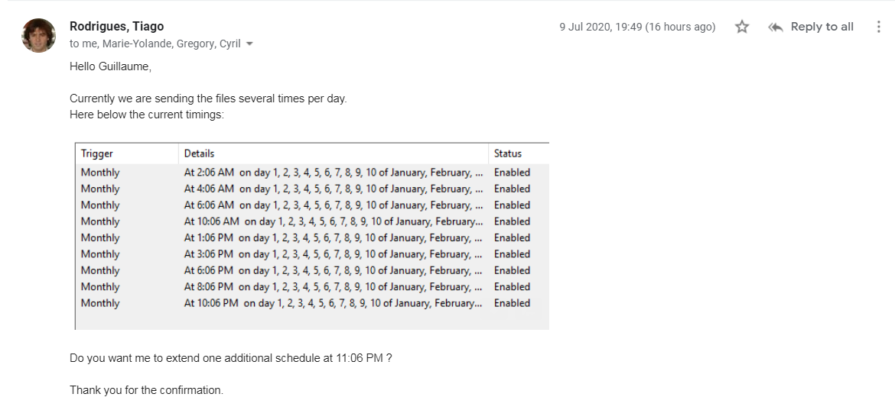Select the 1:06 PM schedule row
This screenshot has height=410, width=895.
click(x=333, y=238)
